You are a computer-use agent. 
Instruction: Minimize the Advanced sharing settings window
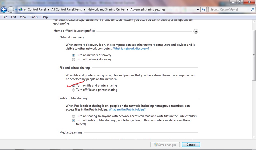(233, 2)
